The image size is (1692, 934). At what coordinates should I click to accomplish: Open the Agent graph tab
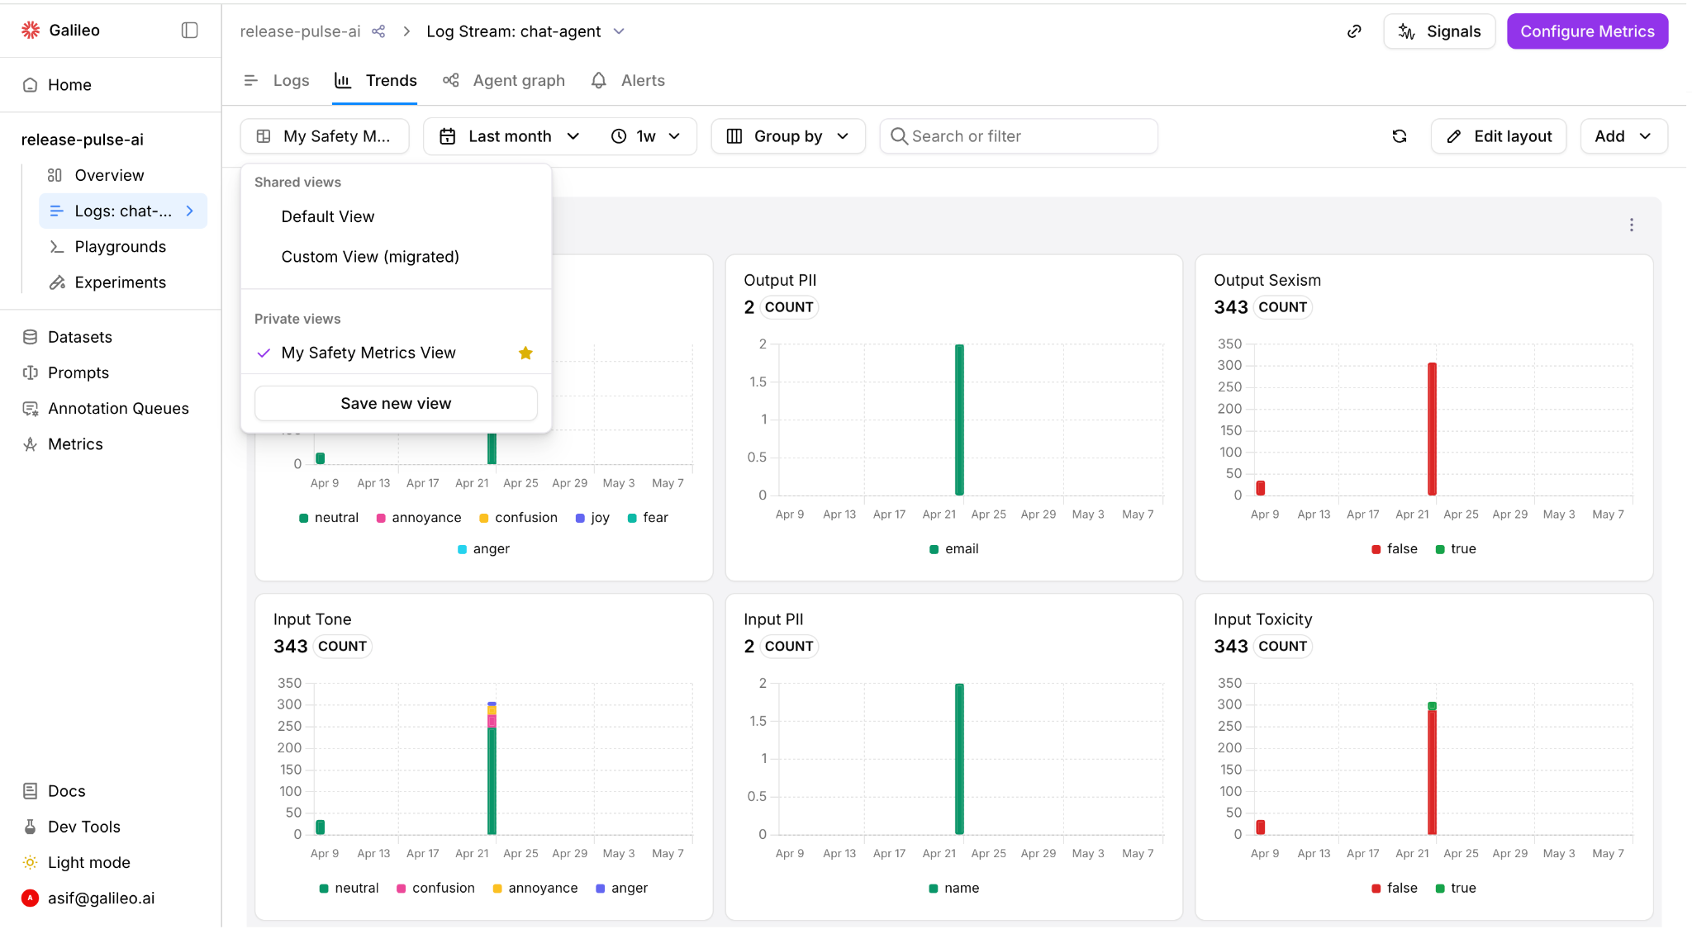pyautogui.click(x=503, y=80)
